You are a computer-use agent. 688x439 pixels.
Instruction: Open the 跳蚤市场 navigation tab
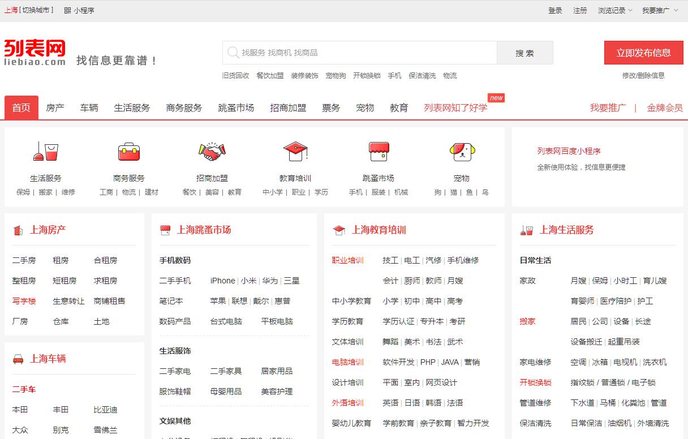pyautogui.click(x=236, y=107)
